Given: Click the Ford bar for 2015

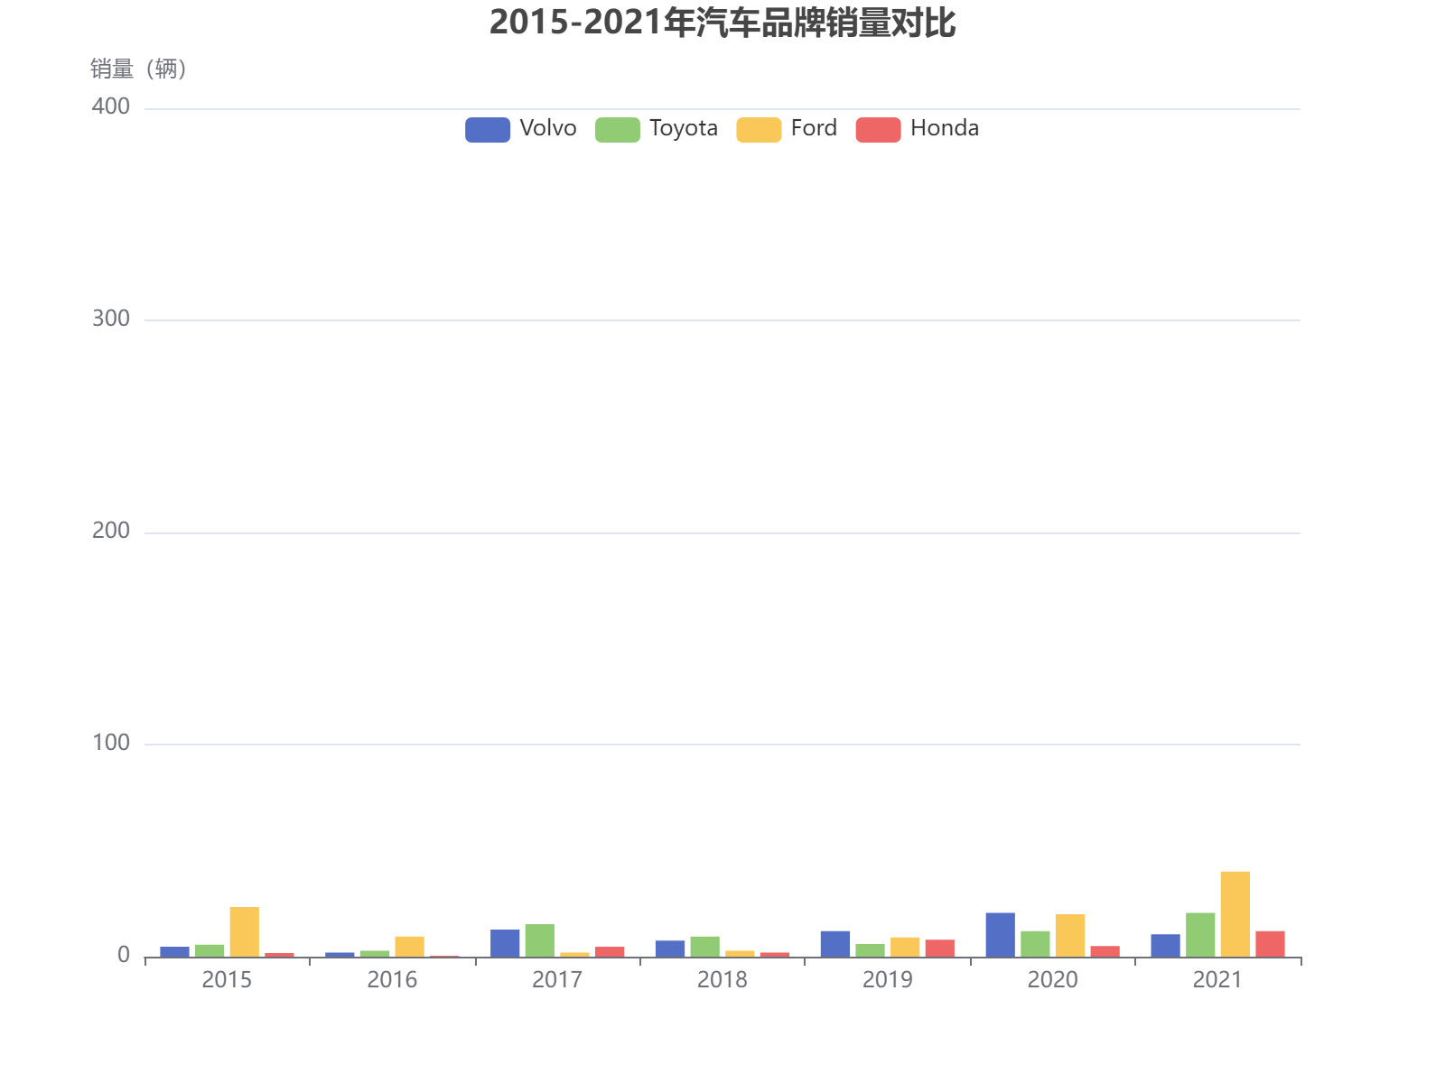Looking at the screenshot, I should click(x=244, y=930).
